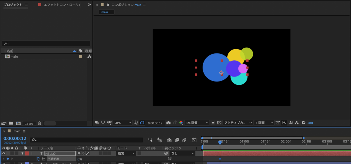Image resolution: width=351 pixels, height=164 pixels.
Task: Reset exposure with the aperture icon
Action: (304, 123)
